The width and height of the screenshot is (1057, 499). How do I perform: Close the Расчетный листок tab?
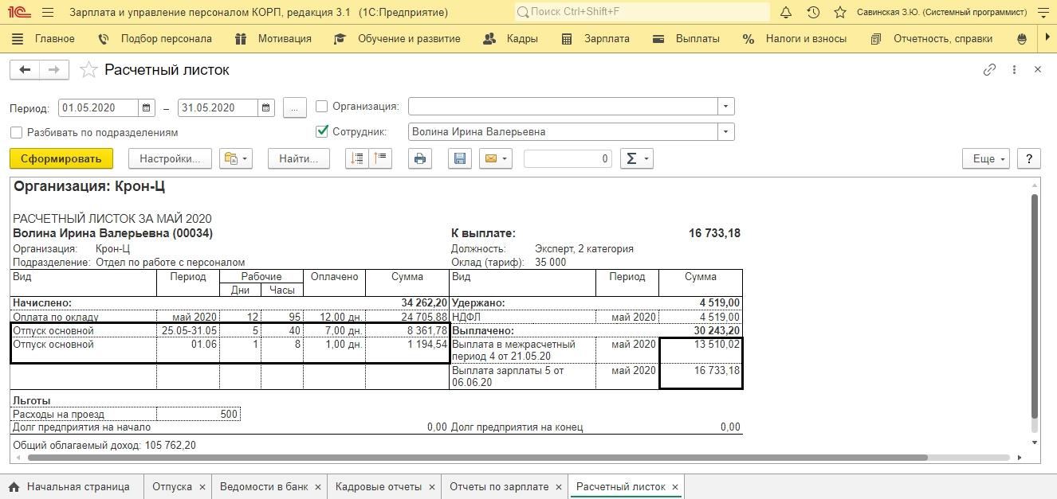click(x=675, y=487)
